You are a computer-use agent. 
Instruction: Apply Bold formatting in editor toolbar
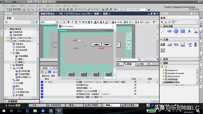tap(69, 22)
